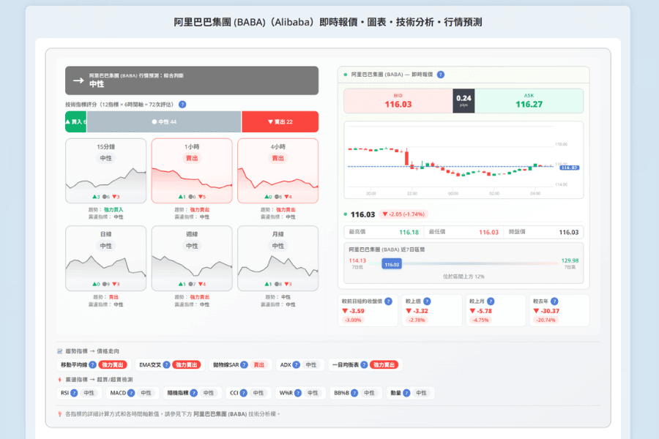Click grey 中性 44 score segment
Viewport: 659px width, 439px height.
(x=164, y=122)
